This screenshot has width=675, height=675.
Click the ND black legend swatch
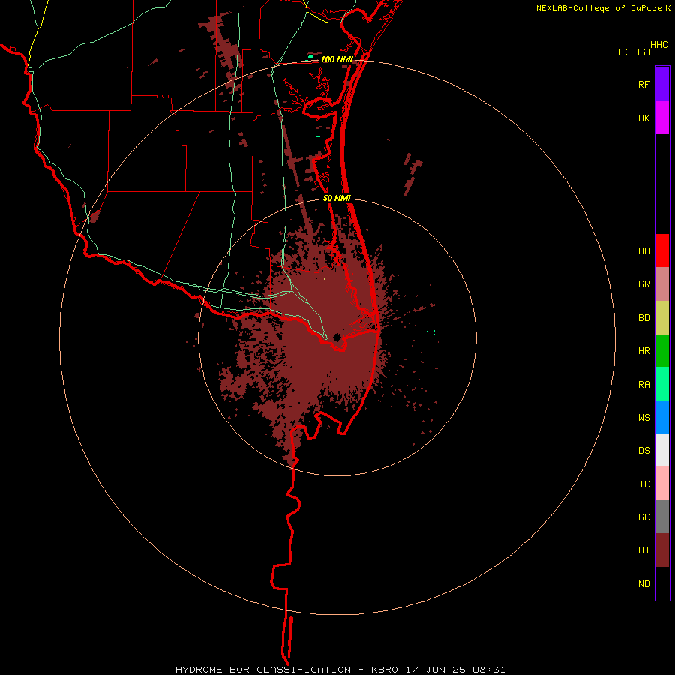(x=662, y=583)
